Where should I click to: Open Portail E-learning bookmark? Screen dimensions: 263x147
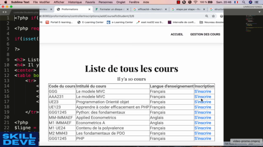pos(59,22)
